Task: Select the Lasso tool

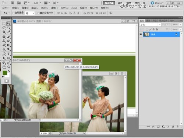Action: click(x=4, y=28)
